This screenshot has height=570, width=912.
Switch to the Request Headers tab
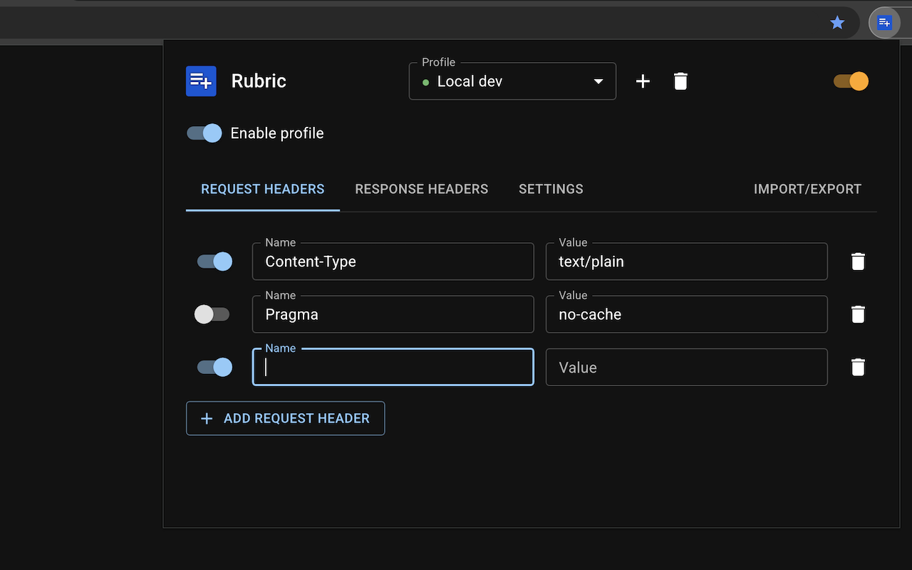pyautogui.click(x=263, y=190)
